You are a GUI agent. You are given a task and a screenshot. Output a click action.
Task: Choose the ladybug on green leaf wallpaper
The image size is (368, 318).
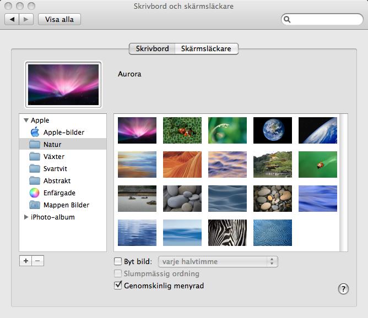(318, 165)
